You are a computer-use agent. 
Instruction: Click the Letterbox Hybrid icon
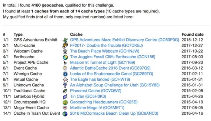coord(64,96)
